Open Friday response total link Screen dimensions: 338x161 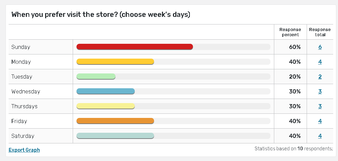pos(320,121)
